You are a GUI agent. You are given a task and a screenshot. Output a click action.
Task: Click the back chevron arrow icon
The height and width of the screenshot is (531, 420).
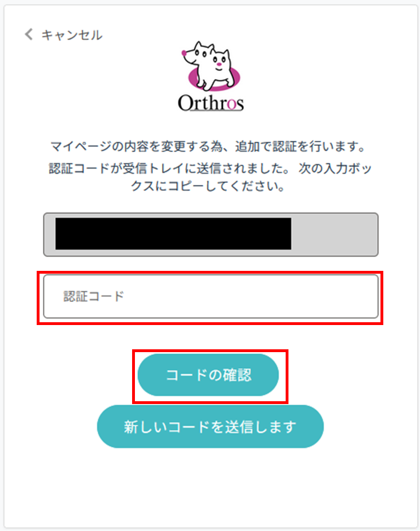29,34
